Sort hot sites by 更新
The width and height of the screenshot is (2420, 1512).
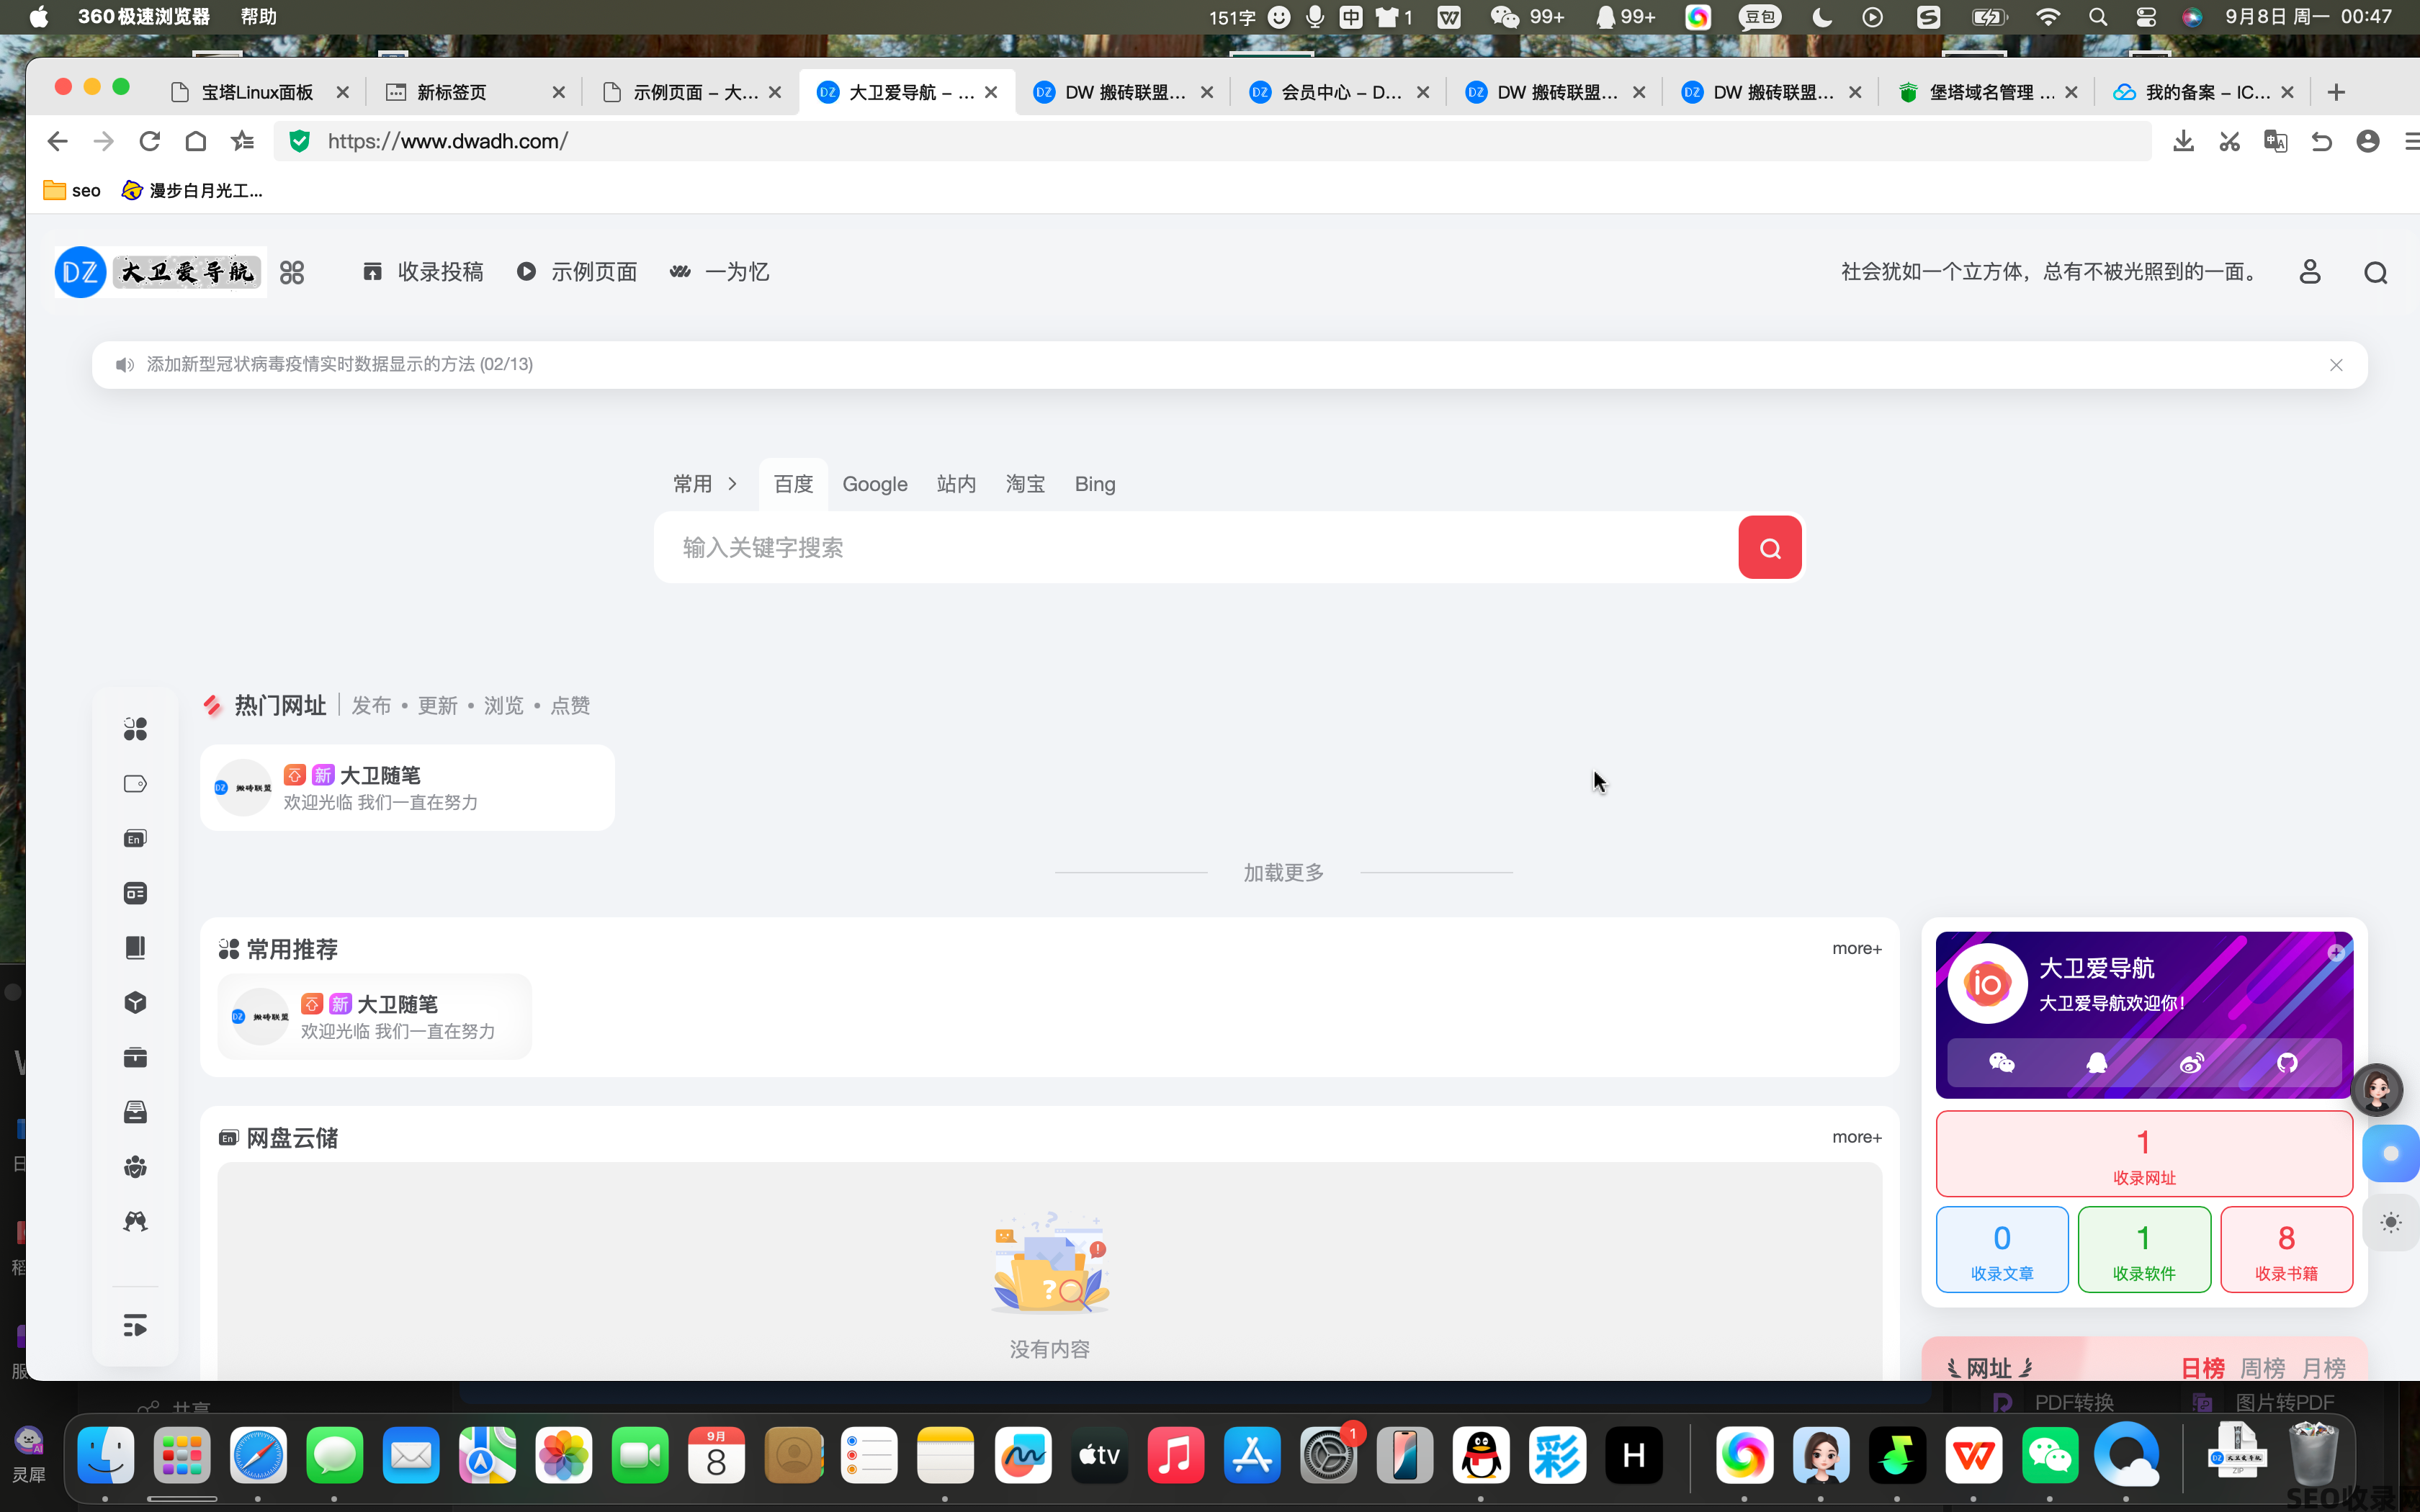click(x=437, y=706)
